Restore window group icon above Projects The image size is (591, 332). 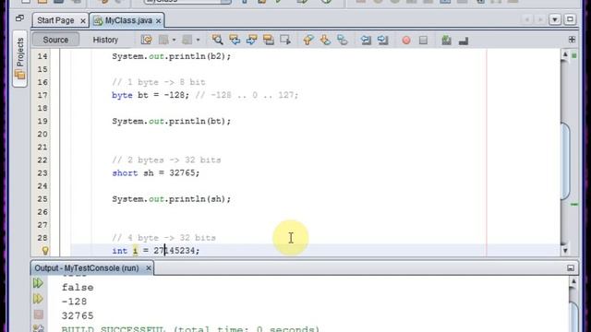19,18
